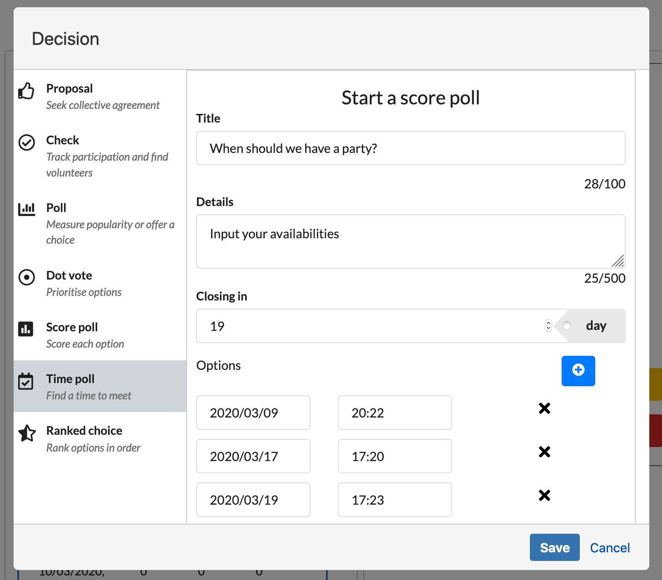The image size is (662, 580).
Task: Delete the 2020/03/17 option row
Action: pos(544,452)
